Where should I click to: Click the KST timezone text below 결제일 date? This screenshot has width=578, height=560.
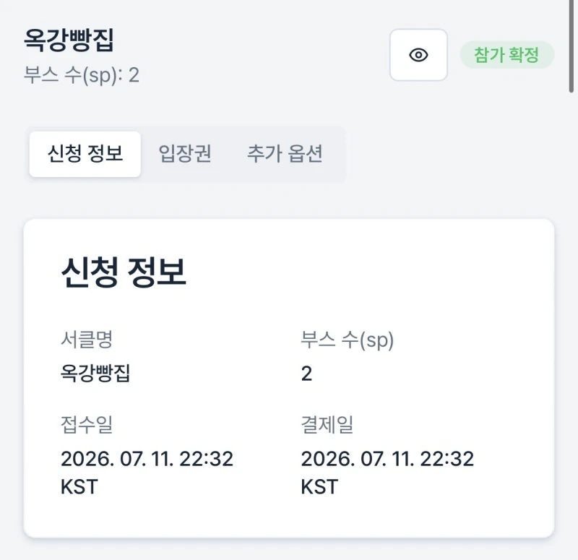319,486
